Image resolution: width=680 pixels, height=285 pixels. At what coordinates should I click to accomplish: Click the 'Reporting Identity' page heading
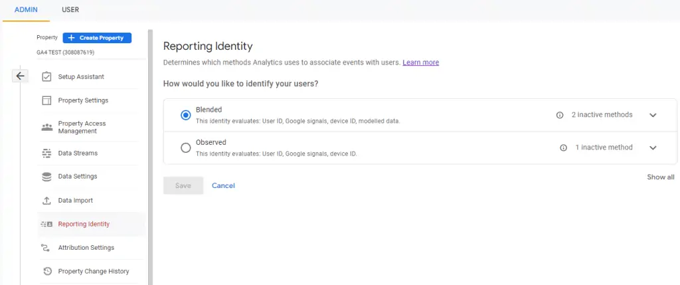208,46
